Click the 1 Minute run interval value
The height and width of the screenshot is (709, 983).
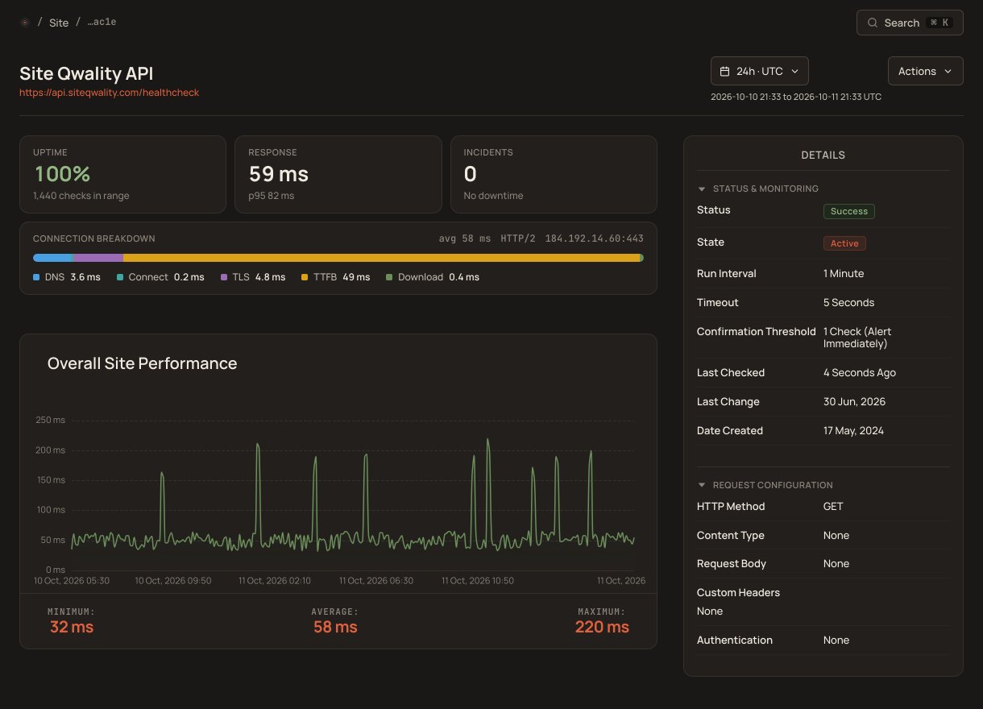[844, 274]
